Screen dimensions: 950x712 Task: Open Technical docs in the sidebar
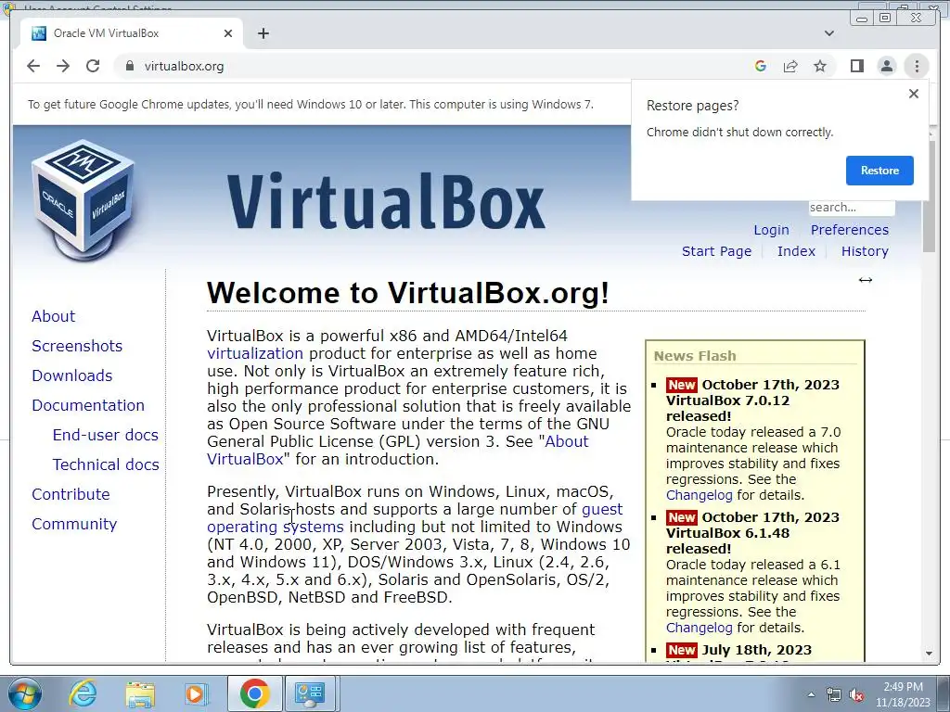click(106, 464)
